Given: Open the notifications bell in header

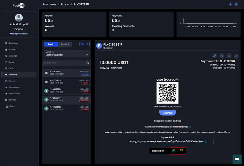Looking at the screenshot, I should 236,4.
